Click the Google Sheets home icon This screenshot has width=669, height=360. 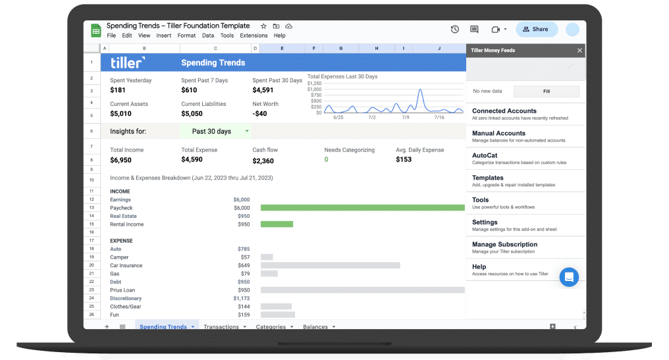96,31
